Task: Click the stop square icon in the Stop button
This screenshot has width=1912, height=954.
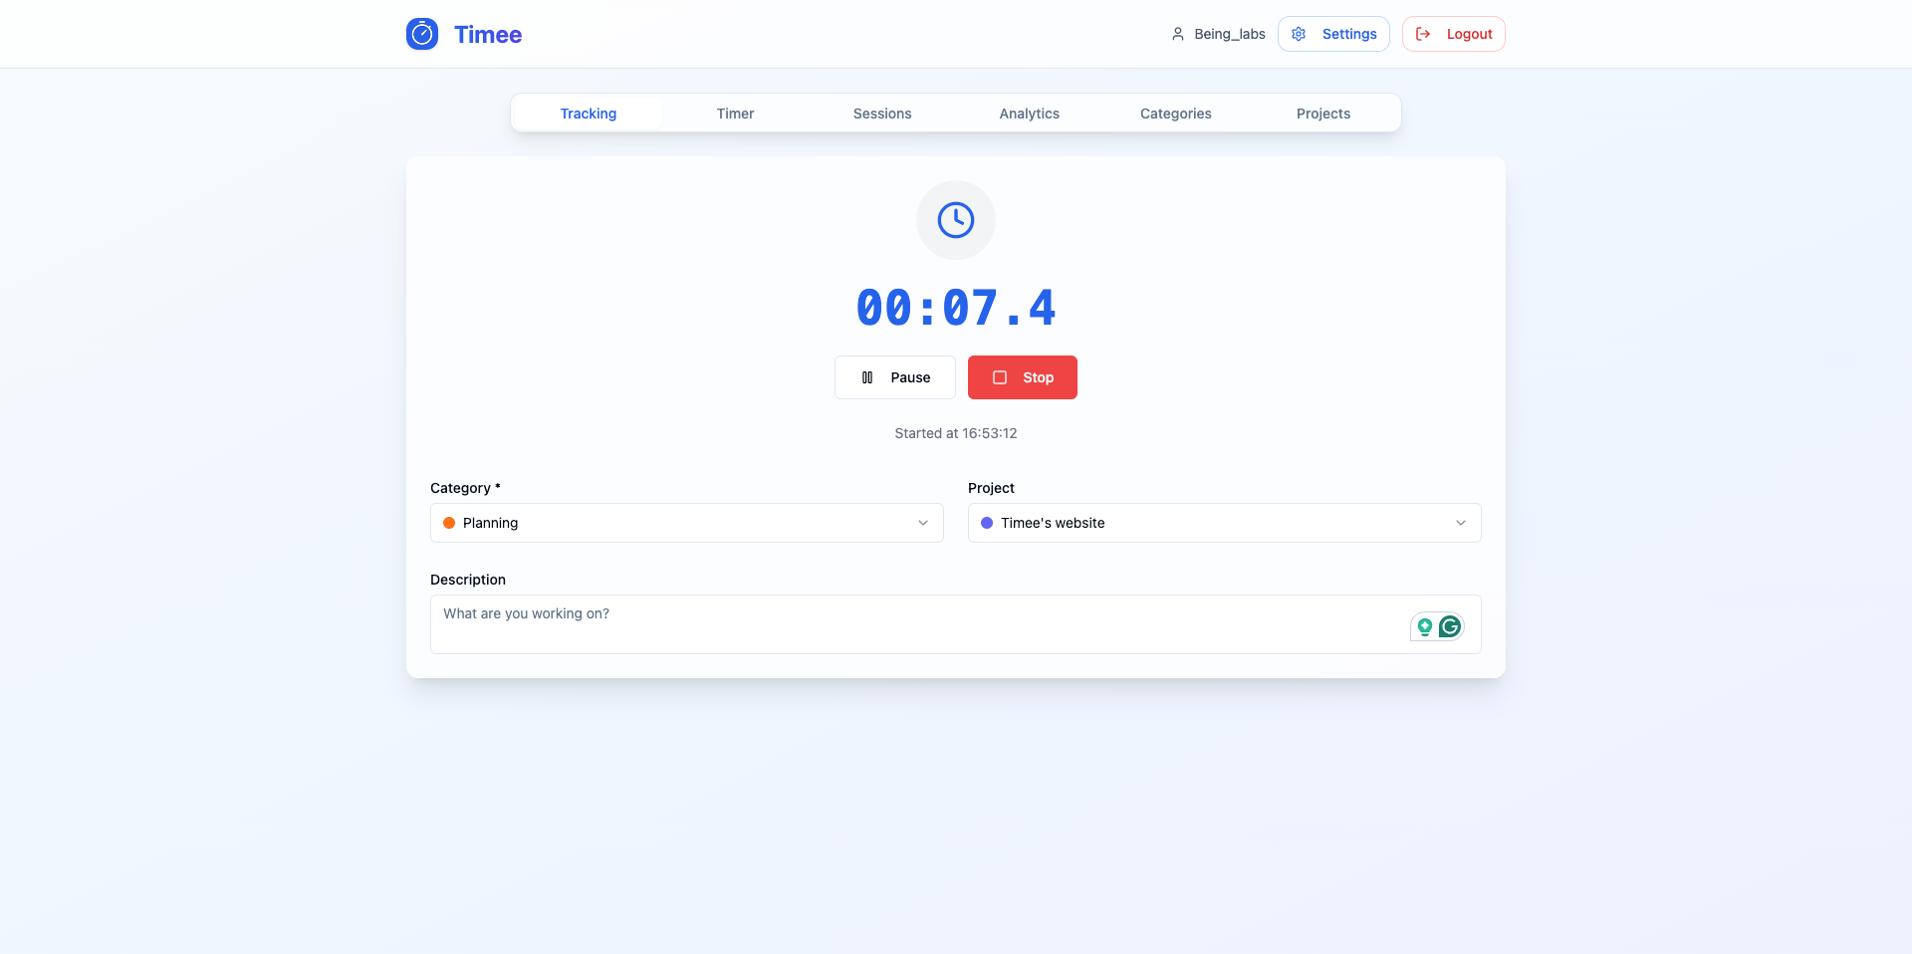Action: (x=999, y=377)
